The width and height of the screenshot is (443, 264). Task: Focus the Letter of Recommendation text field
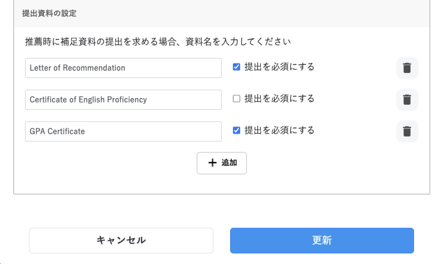[x=123, y=68]
